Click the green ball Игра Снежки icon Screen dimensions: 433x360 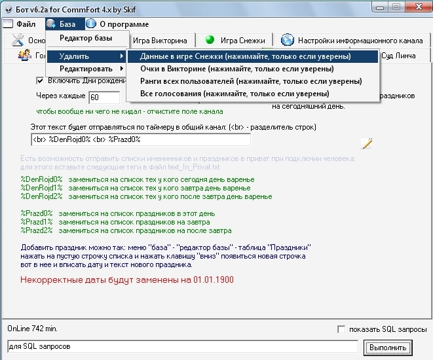[x=210, y=40]
